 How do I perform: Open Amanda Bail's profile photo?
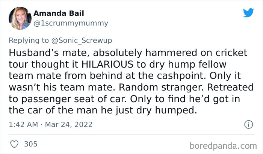click(20, 18)
